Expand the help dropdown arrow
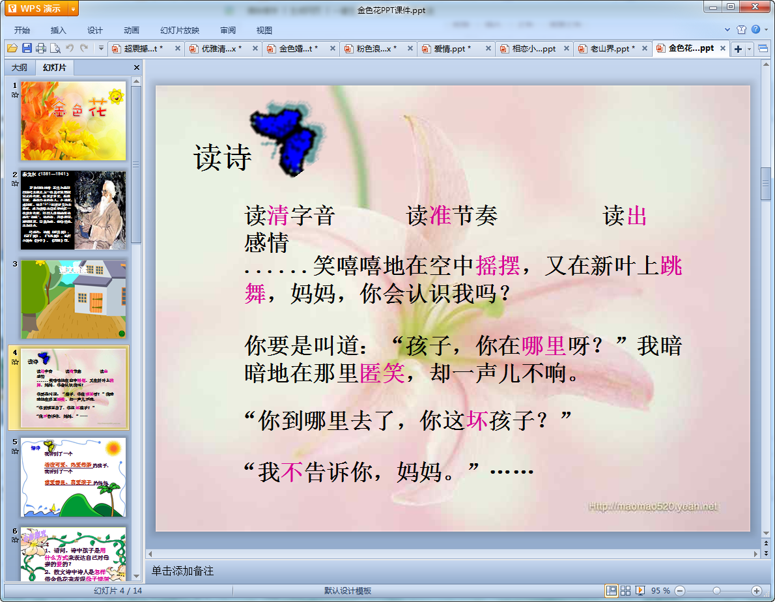Screen dimensions: 775x602 [766, 30]
